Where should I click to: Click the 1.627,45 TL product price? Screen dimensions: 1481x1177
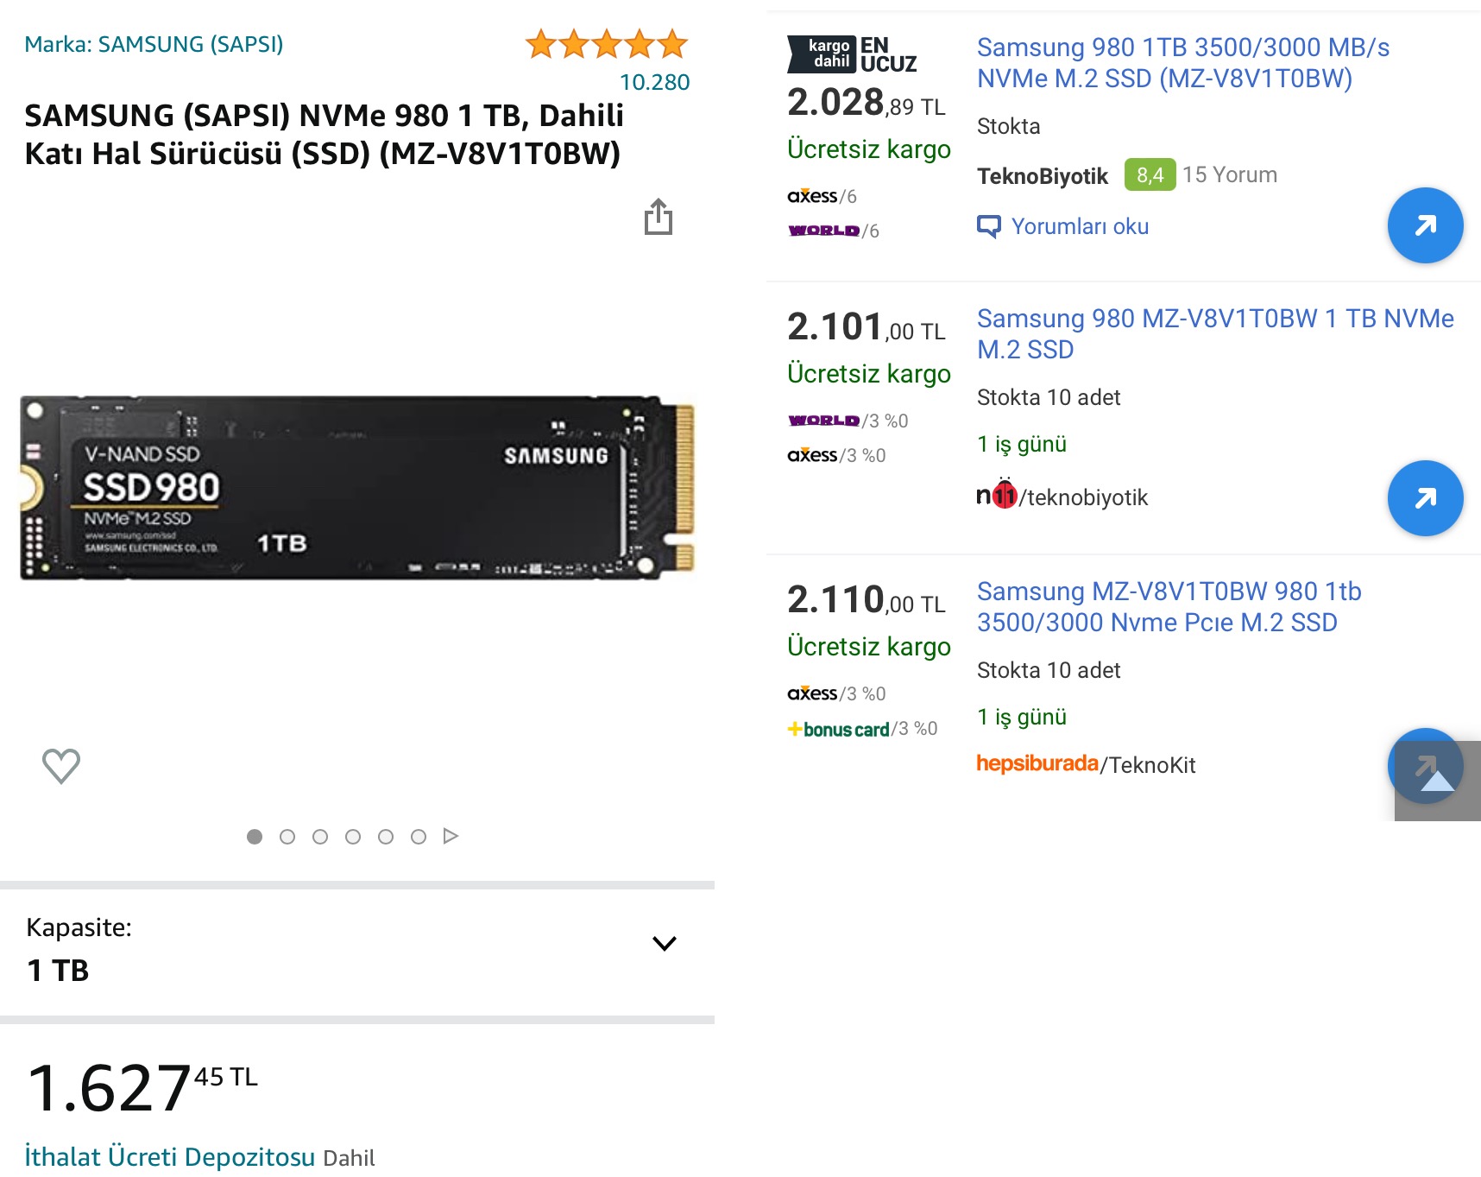click(142, 1086)
